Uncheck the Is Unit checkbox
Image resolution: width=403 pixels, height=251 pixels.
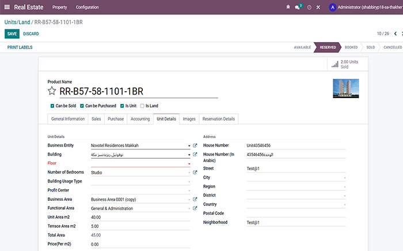(122, 106)
